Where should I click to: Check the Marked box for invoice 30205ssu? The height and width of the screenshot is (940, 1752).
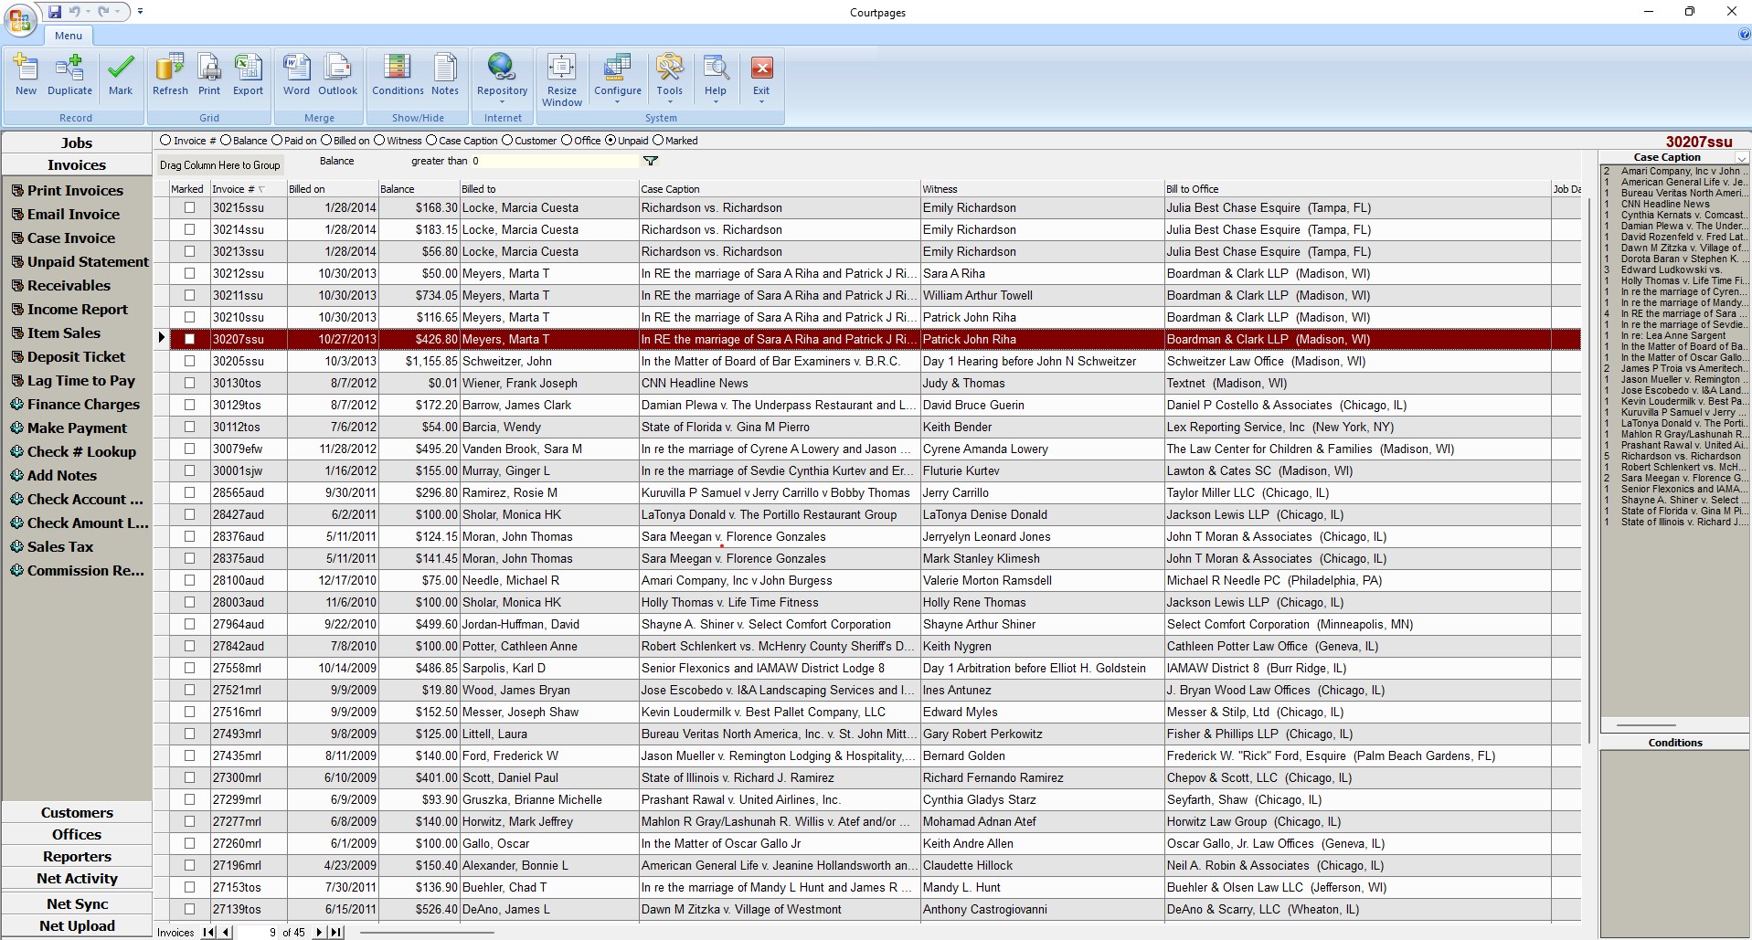pyautogui.click(x=190, y=361)
